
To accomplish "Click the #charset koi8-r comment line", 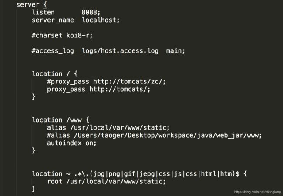I will pyautogui.click(x=62, y=35).
